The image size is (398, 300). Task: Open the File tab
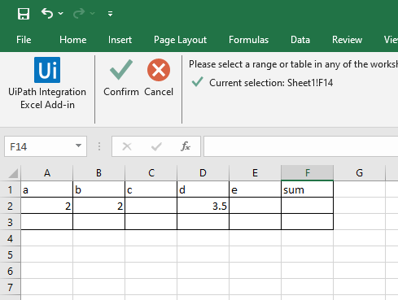[x=24, y=40]
